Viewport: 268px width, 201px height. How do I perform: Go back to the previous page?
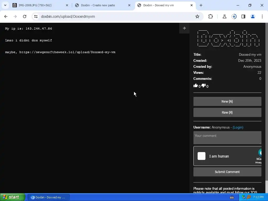[x=6, y=16]
